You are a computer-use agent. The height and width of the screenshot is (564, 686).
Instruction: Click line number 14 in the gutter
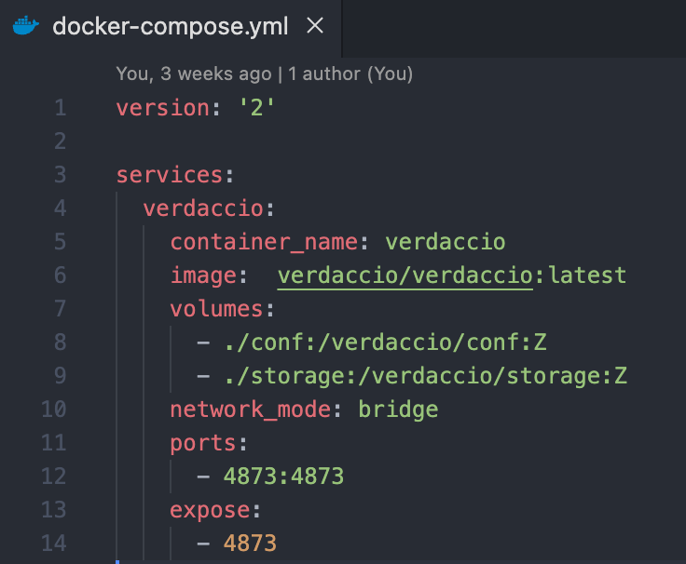point(53,544)
